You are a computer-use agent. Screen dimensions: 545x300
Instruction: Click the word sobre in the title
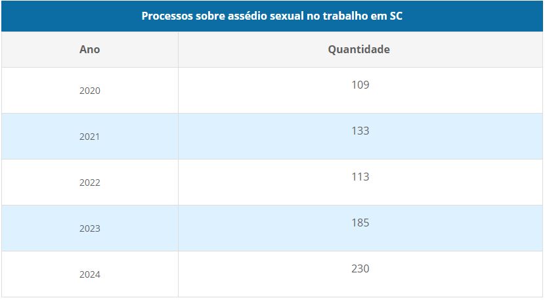tap(210, 16)
